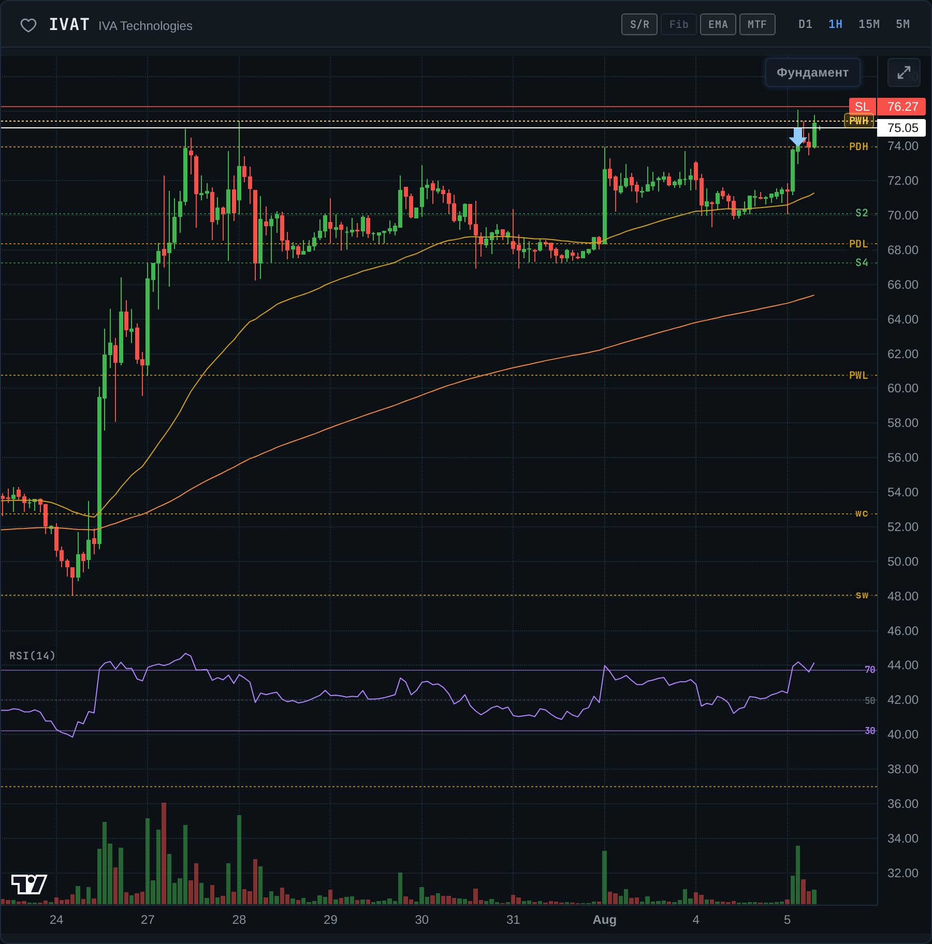Screen dimensions: 932x944
Task: Click the red SL label
Action: (x=862, y=107)
